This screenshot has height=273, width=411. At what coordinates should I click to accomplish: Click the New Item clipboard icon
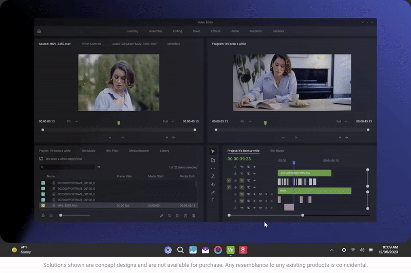pos(185,216)
